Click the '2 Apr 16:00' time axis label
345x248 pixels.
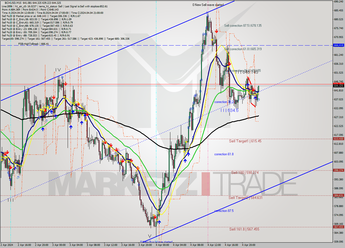coord(25,245)
